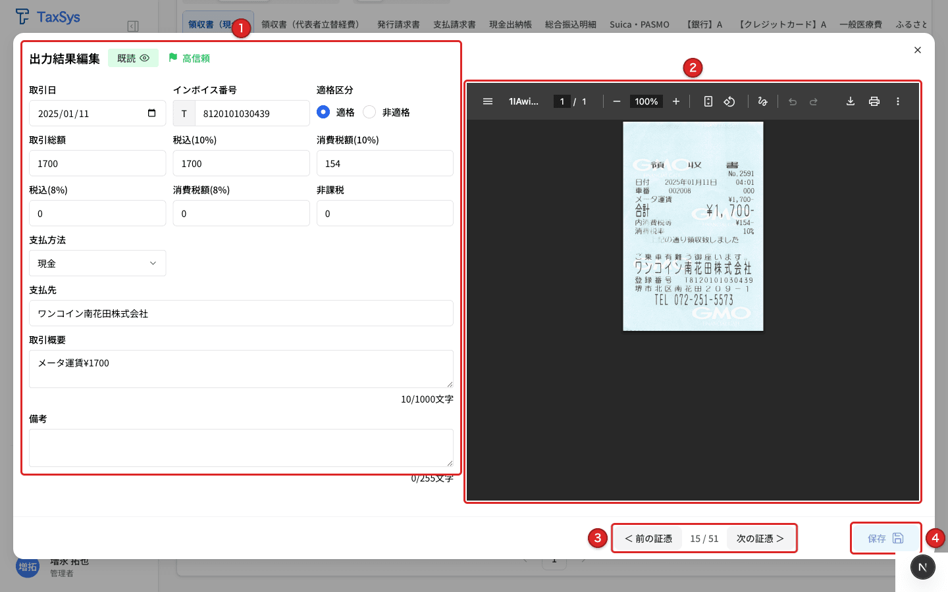Image resolution: width=948 pixels, height=592 pixels.
Task: Select the 適格 radio button
Action: [323, 112]
